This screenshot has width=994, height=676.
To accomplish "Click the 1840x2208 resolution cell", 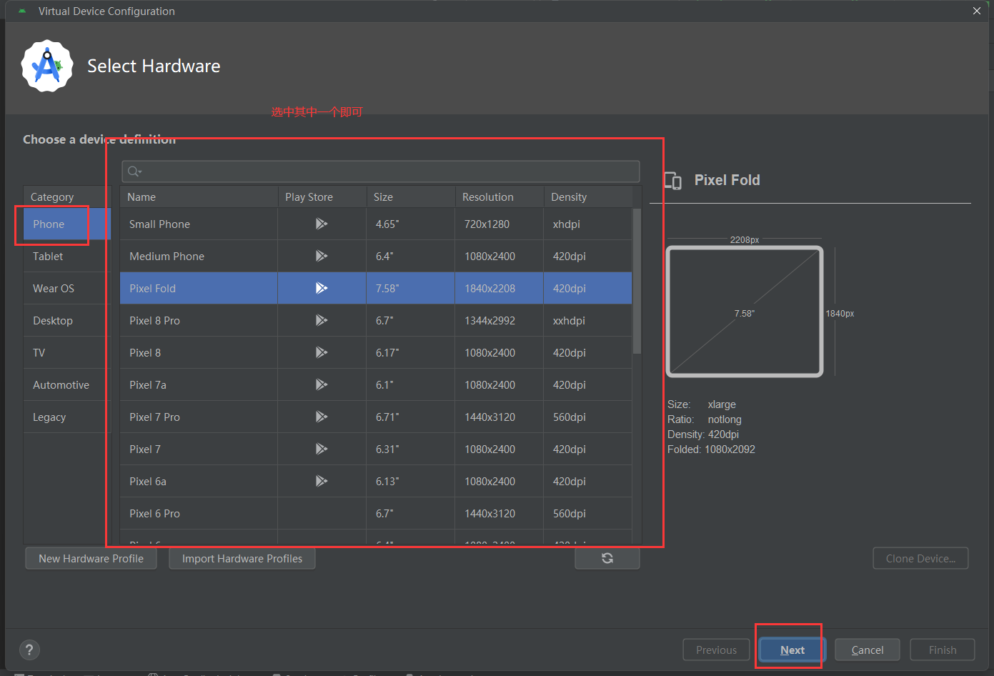I will tap(499, 288).
